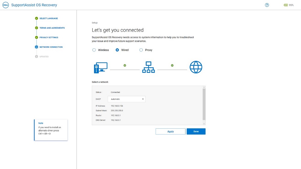Click the Apply button
The height and width of the screenshot is (169, 301).
tap(170, 131)
